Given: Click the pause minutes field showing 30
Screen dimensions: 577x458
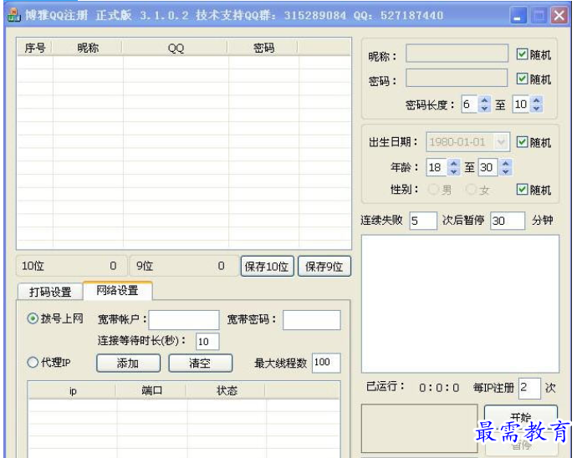Looking at the screenshot, I should 508,221.
